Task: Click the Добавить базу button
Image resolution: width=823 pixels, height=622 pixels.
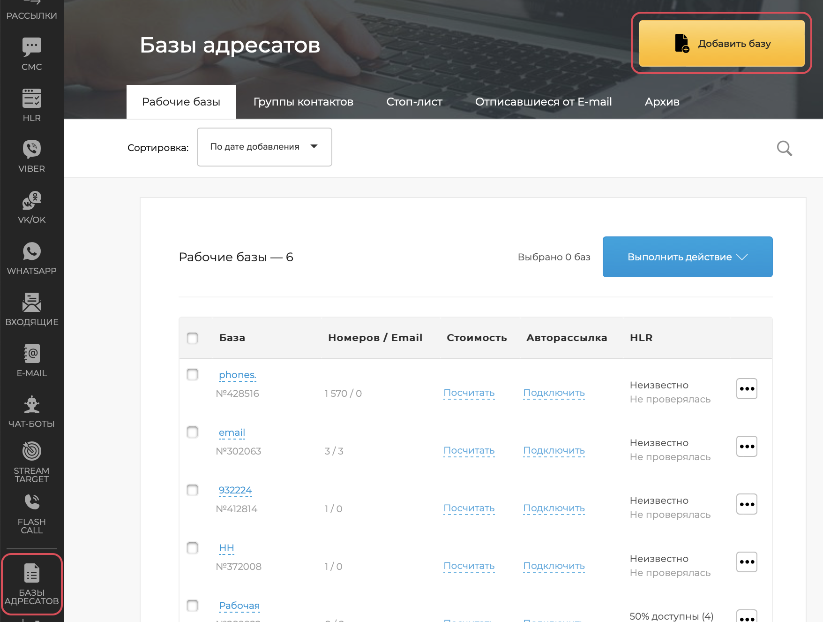Action: 721,43
